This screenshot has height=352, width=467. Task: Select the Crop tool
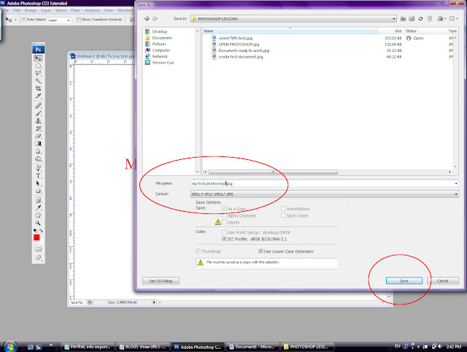(x=38, y=88)
